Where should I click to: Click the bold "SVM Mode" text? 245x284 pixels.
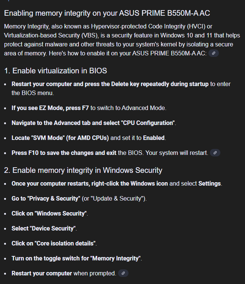click(x=48, y=138)
